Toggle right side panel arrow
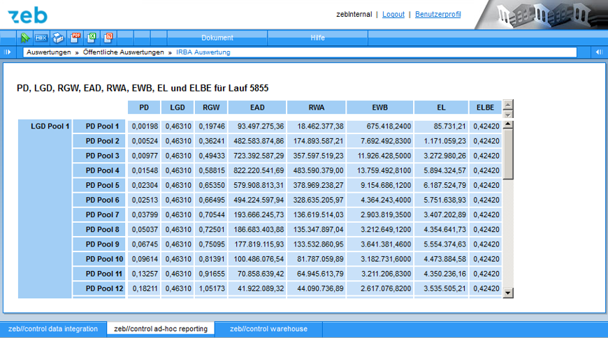Viewport: 608px width, 338px height. pyautogui.click(x=599, y=52)
